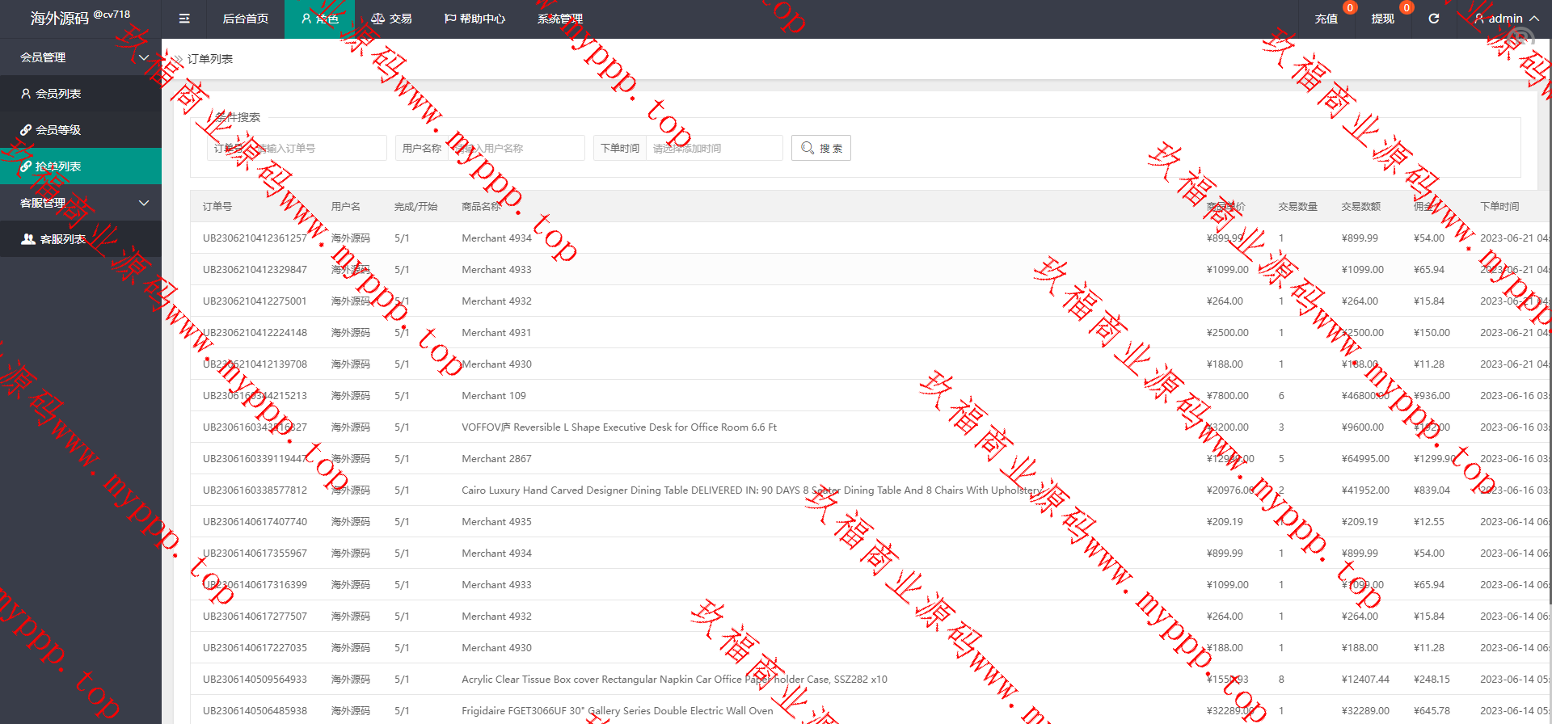Open the 系统管理 top menu item
1552x724 pixels.
(x=559, y=19)
